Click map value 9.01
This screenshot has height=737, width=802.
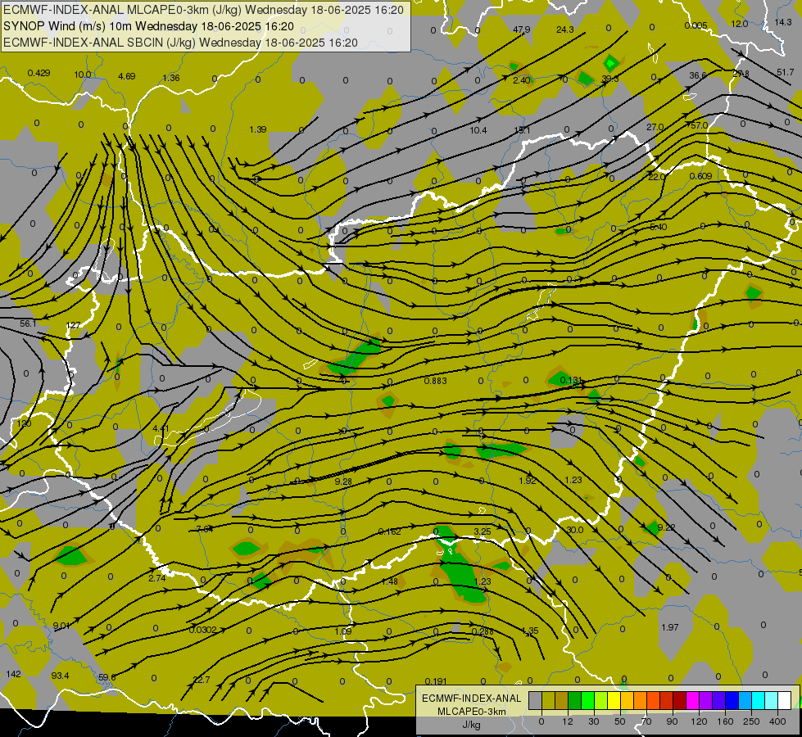(x=61, y=626)
